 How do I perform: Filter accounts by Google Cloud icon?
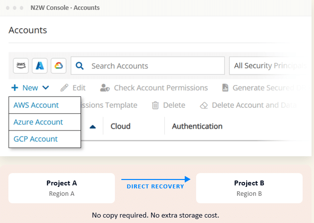(58, 66)
